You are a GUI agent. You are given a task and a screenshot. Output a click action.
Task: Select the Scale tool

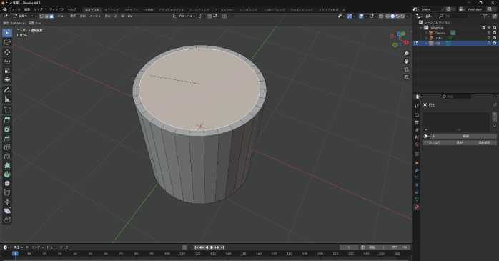(x=7, y=70)
